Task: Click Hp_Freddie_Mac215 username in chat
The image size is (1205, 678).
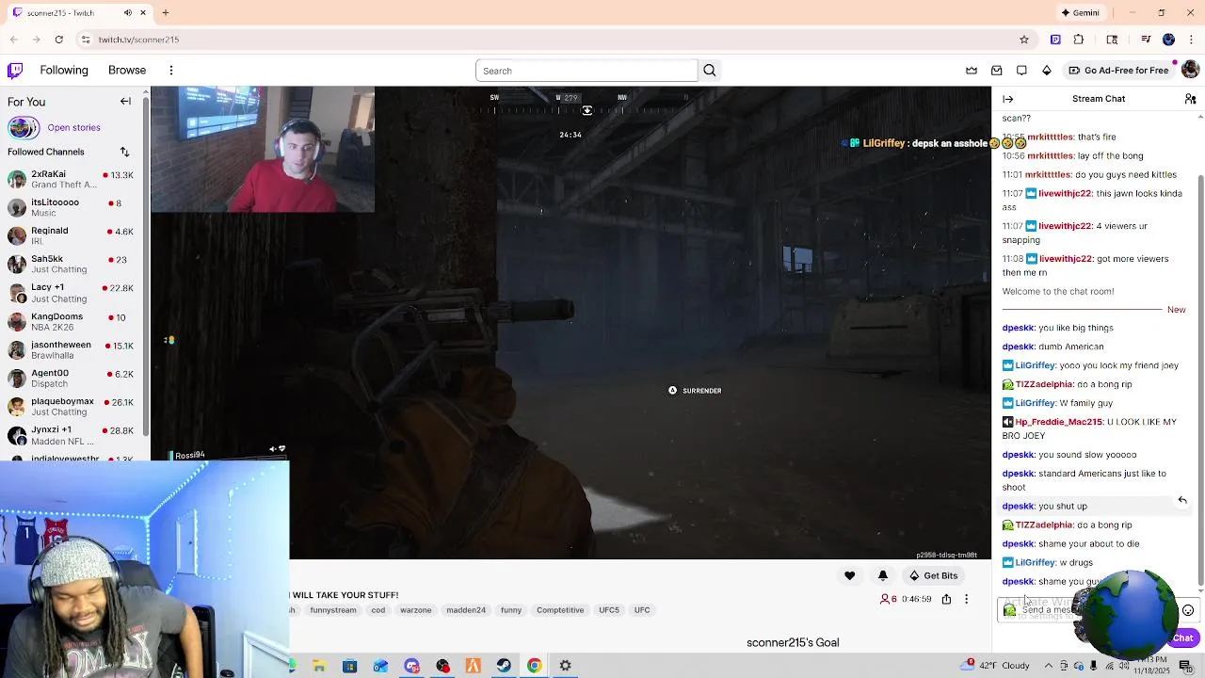Action: point(1058,422)
